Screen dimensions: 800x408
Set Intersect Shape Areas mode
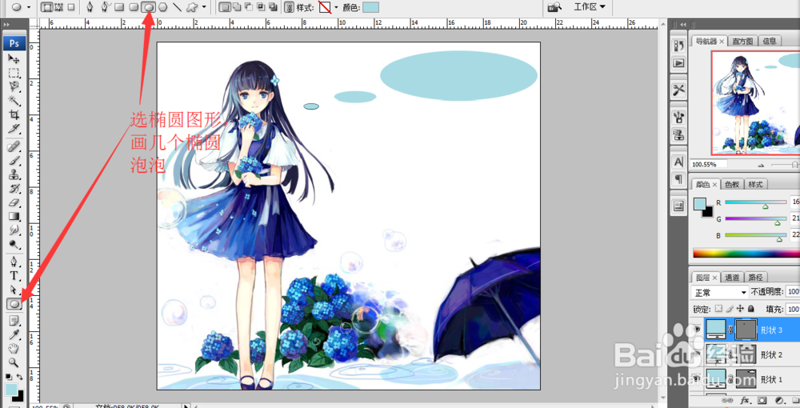click(x=262, y=7)
